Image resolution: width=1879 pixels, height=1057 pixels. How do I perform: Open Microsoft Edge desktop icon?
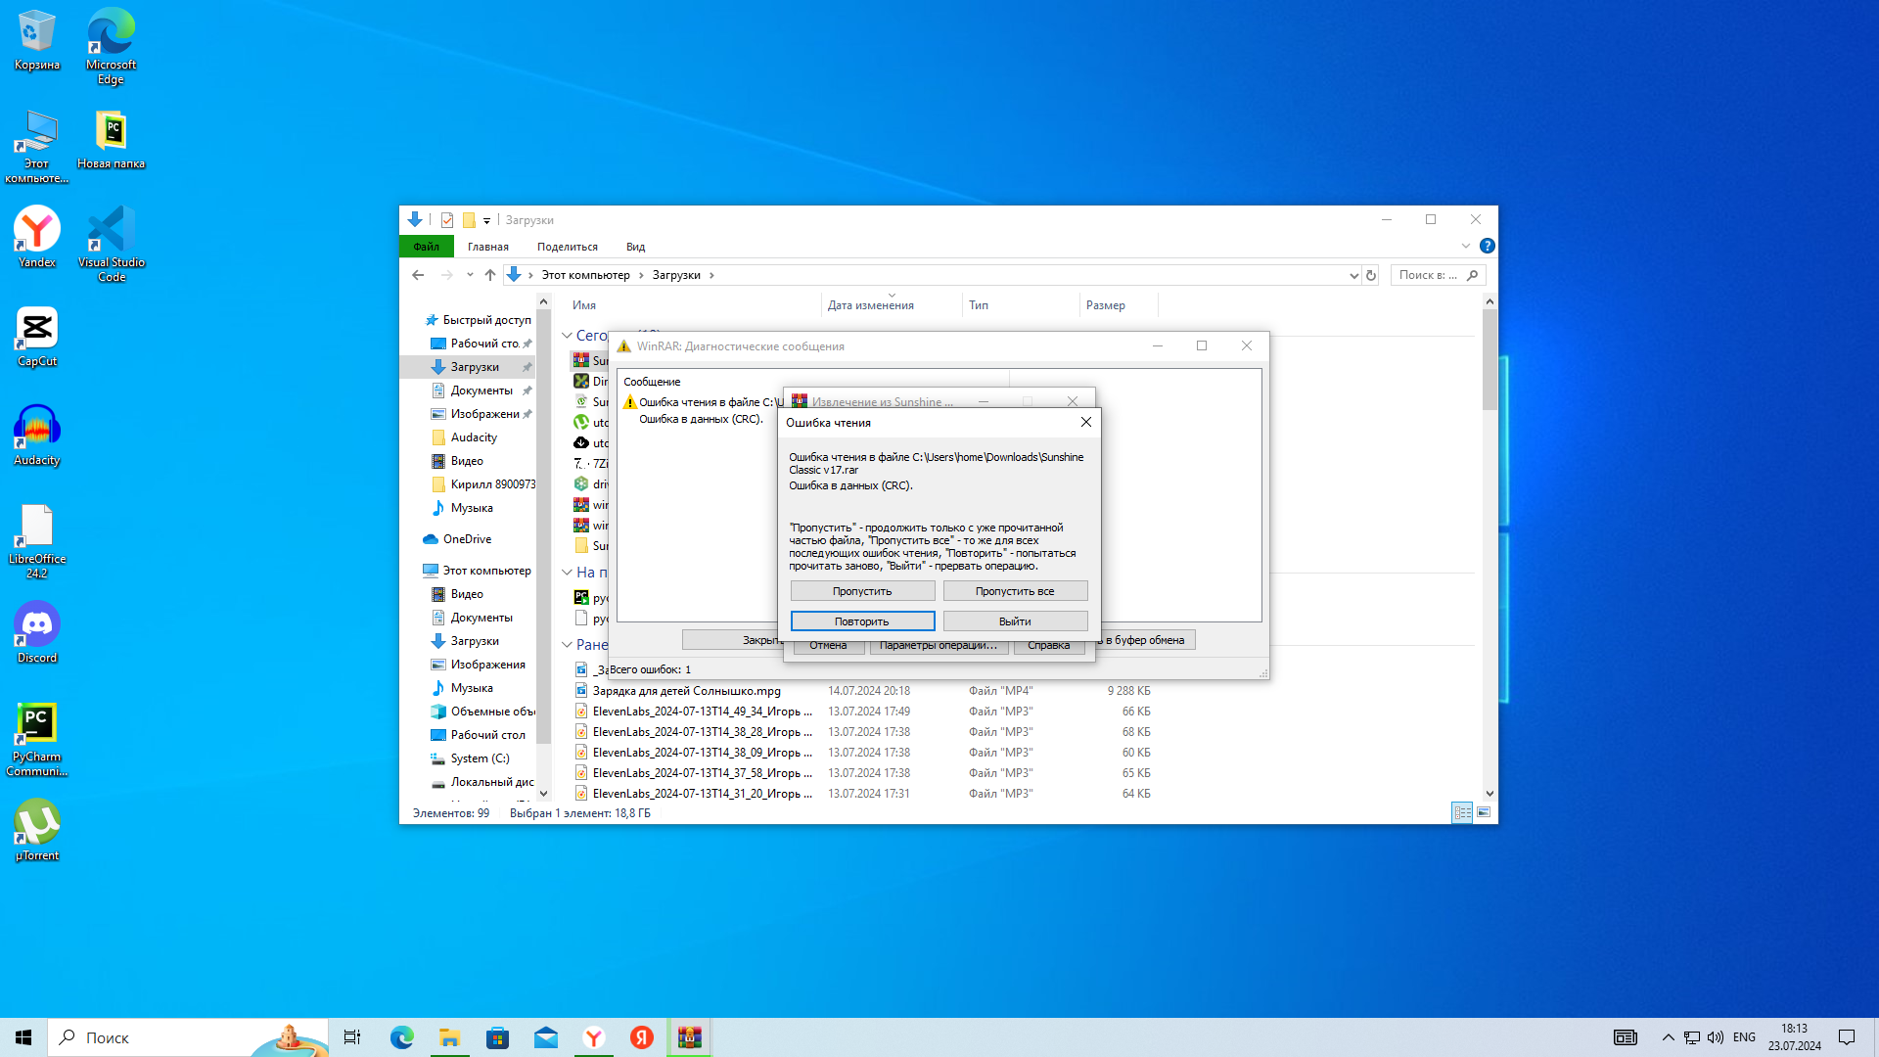coord(111,46)
